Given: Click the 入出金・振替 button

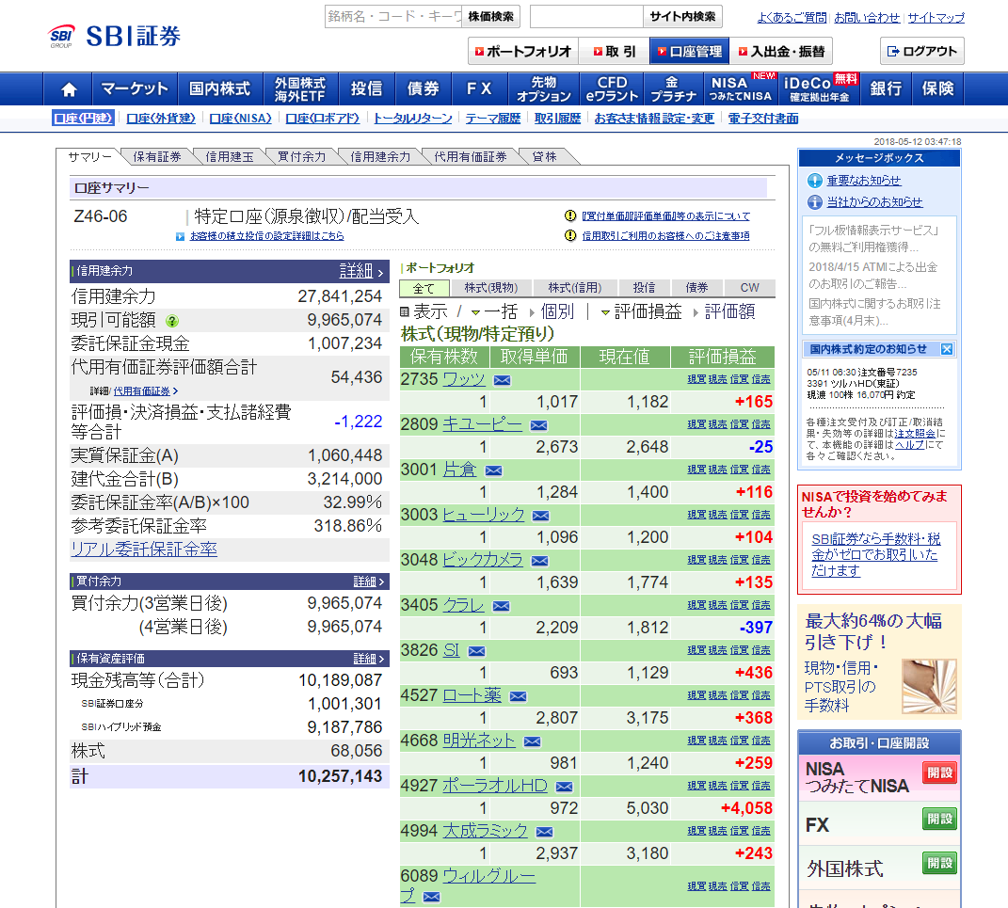Looking at the screenshot, I should coord(782,52).
